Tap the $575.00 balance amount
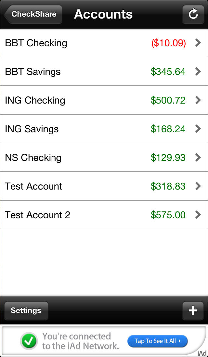Image resolution: width=208 pixels, height=357 pixels. 168,215
